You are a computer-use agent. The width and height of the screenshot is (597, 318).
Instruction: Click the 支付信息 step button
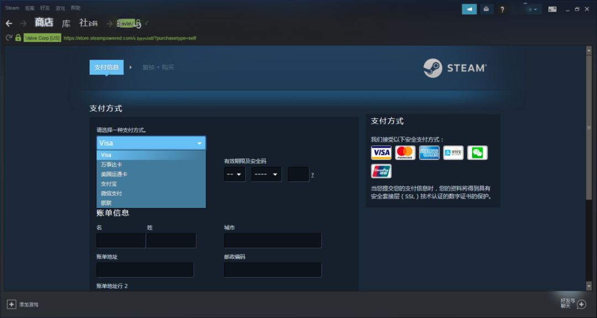click(106, 67)
